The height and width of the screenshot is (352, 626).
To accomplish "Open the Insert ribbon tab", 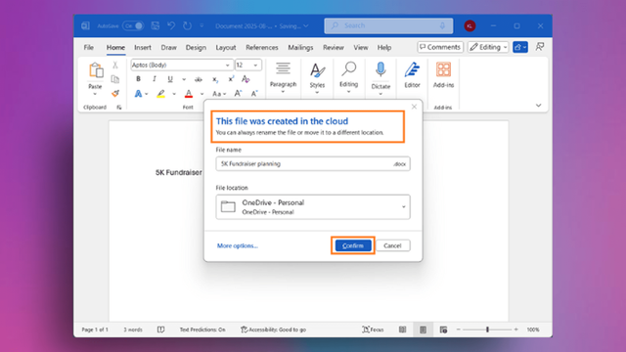I will (x=143, y=48).
